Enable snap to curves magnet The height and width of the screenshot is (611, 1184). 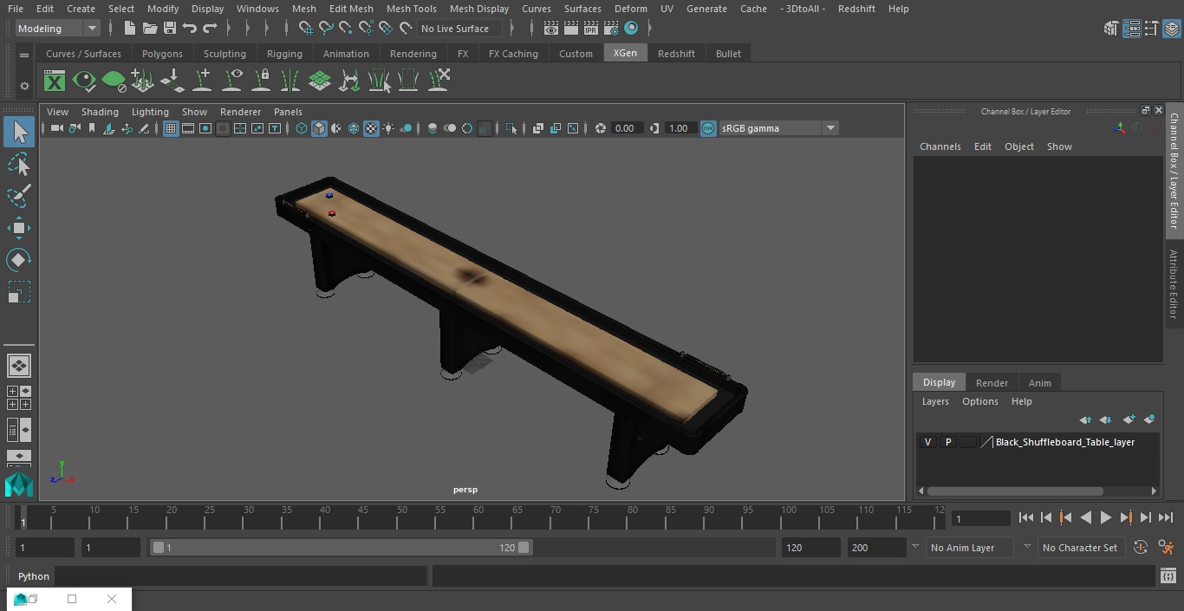tap(325, 29)
